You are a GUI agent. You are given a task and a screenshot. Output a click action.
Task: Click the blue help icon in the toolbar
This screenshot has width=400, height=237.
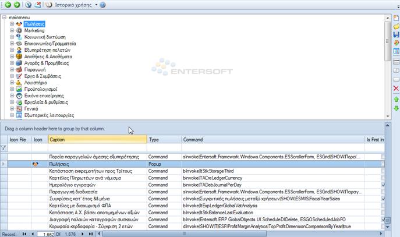[102, 5]
